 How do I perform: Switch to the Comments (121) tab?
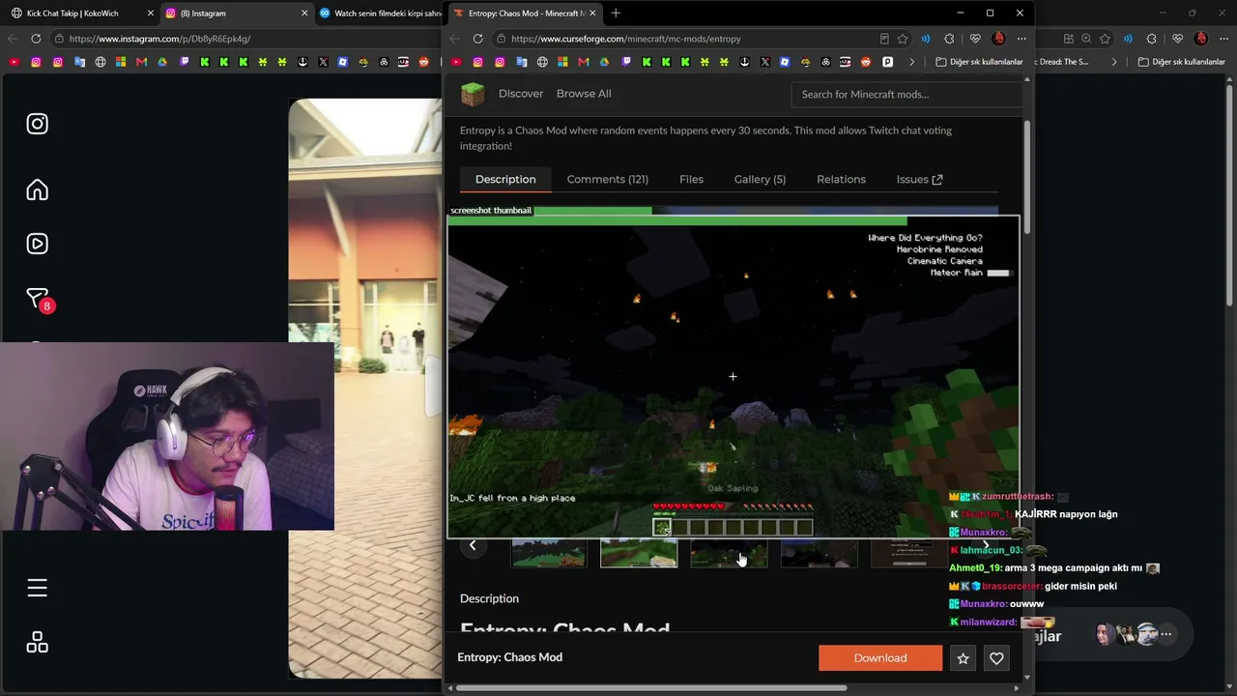pyautogui.click(x=608, y=179)
